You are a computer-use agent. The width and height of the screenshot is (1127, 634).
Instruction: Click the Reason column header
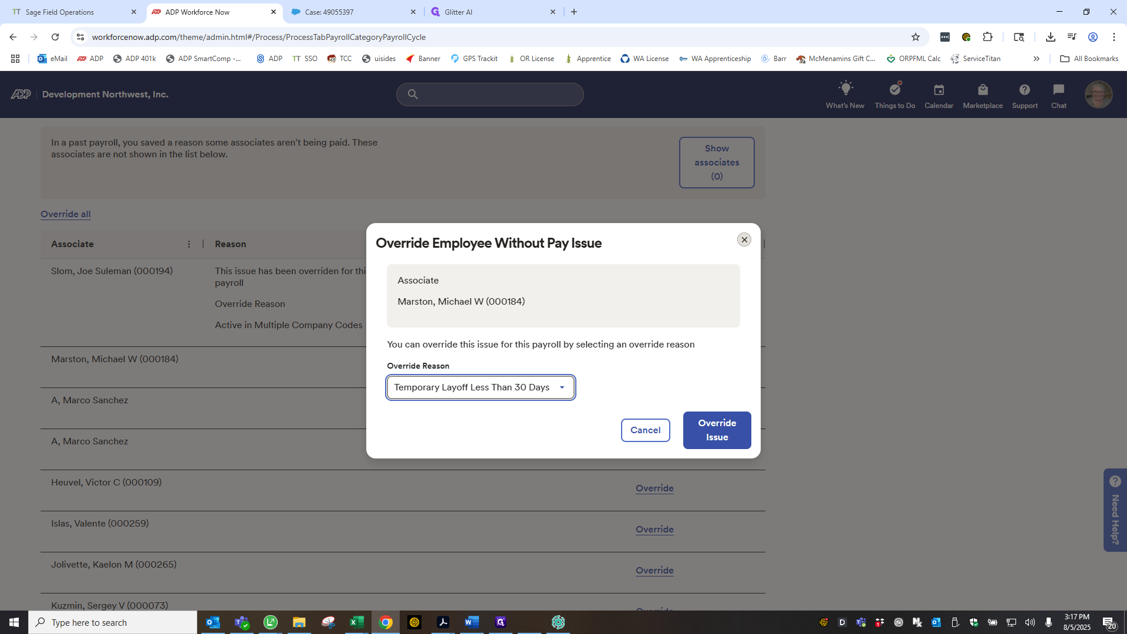231,244
